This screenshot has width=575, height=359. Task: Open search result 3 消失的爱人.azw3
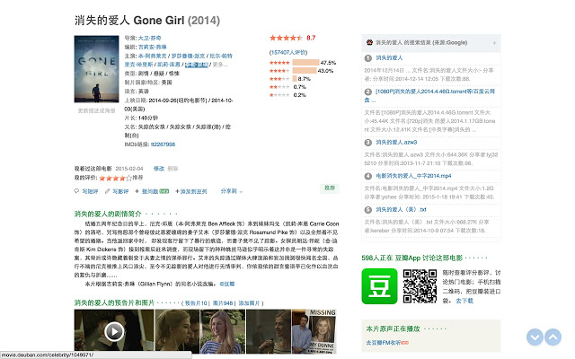[396, 142]
